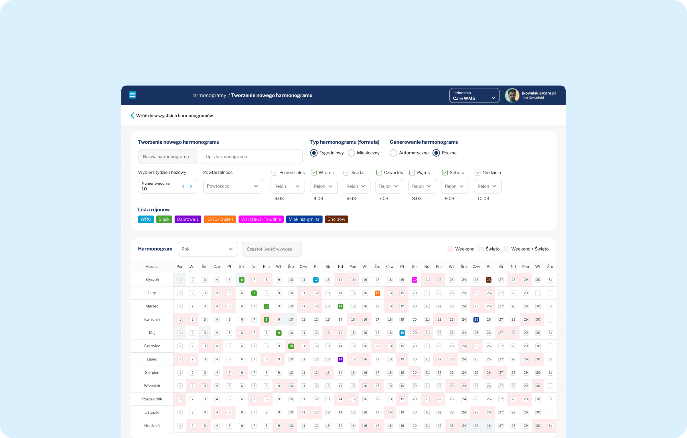Click orange day 17 in Luty row
This screenshot has height=438, width=687.
(377, 293)
